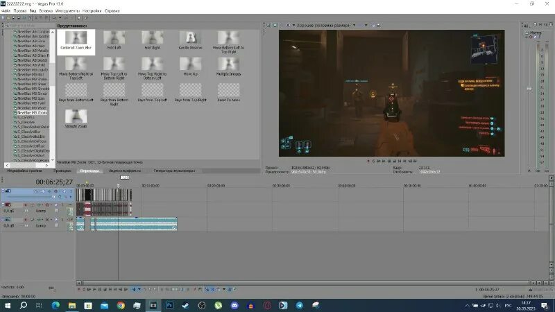555x312 pixels.
Task: Copy snapshot to clipboard from preview toolbar
Action: (x=374, y=25)
